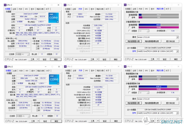Click the 3999.04 MHz core speed field
186x127 pixels.
pyautogui.click(x=23, y=41)
